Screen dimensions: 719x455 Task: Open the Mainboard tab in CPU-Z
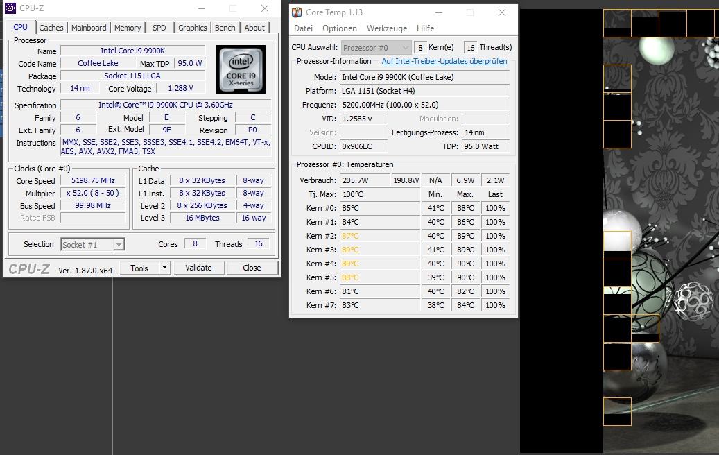(x=89, y=28)
